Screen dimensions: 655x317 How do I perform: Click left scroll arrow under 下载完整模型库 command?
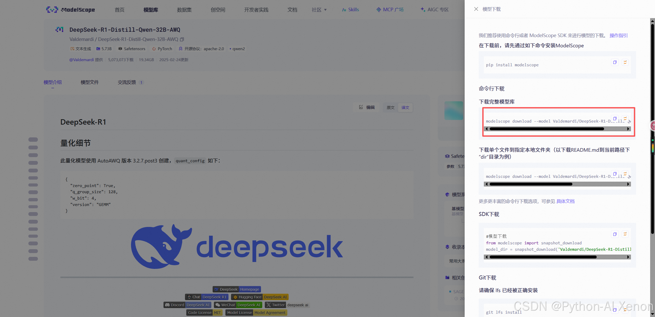(486, 129)
